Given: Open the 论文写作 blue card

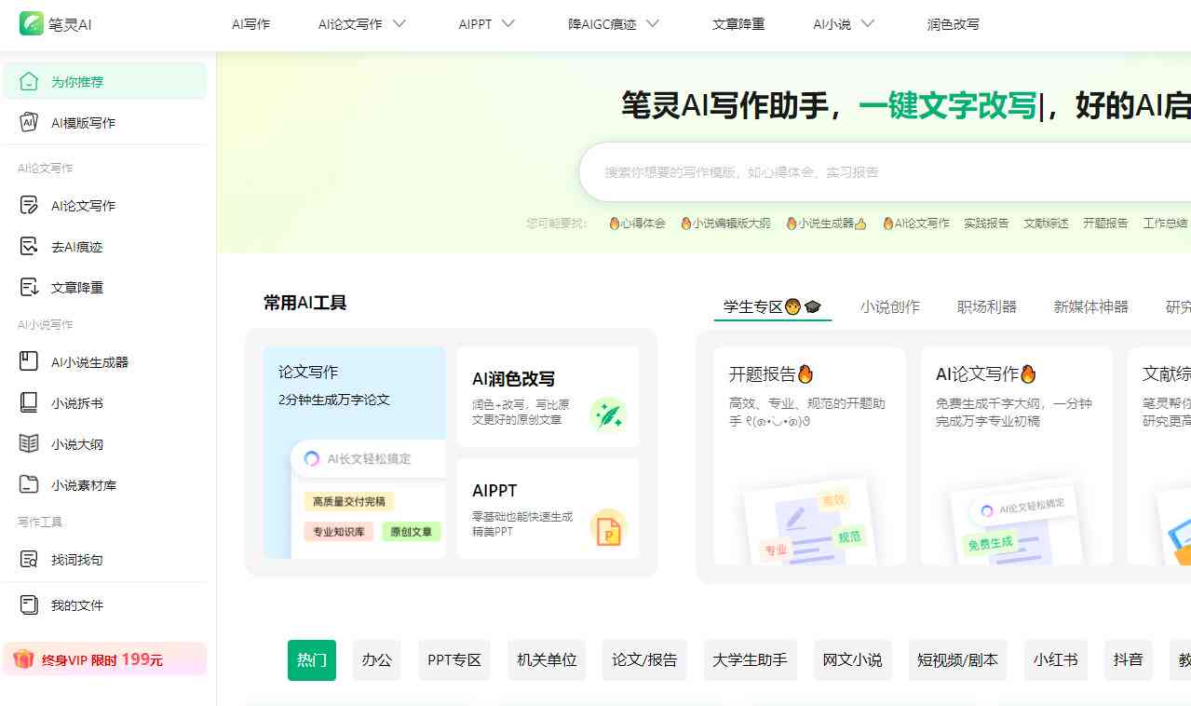Looking at the screenshot, I should click(x=354, y=453).
